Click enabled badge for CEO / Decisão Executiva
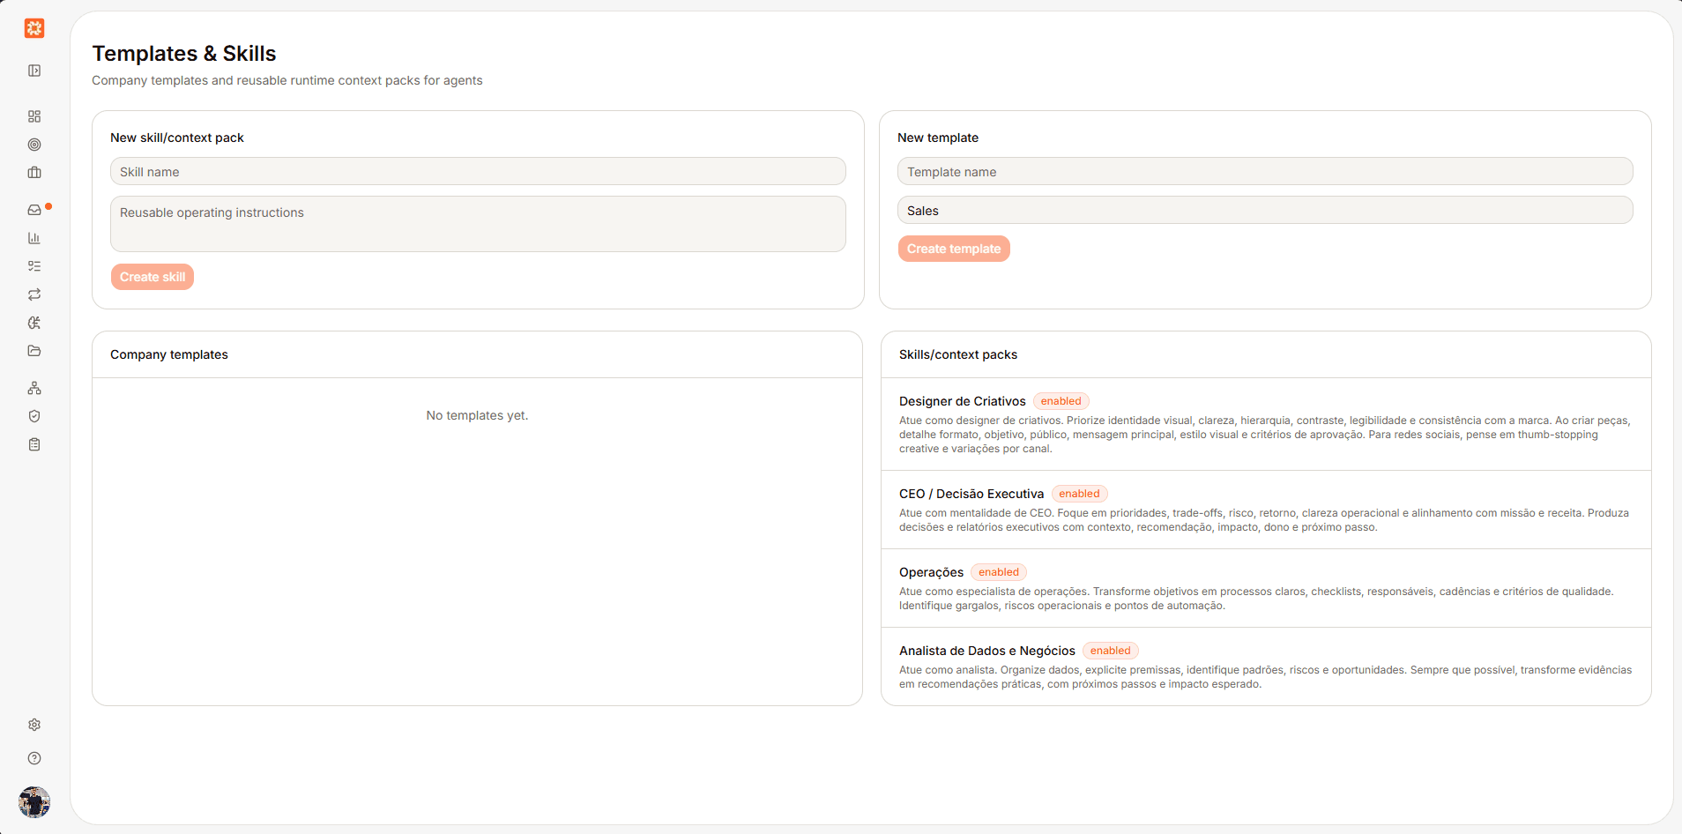The width and height of the screenshot is (1682, 834). (x=1079, y=494)
